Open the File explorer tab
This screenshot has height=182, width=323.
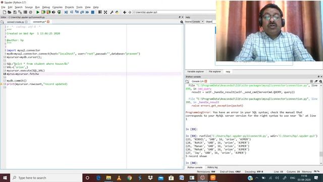[214, 72]
